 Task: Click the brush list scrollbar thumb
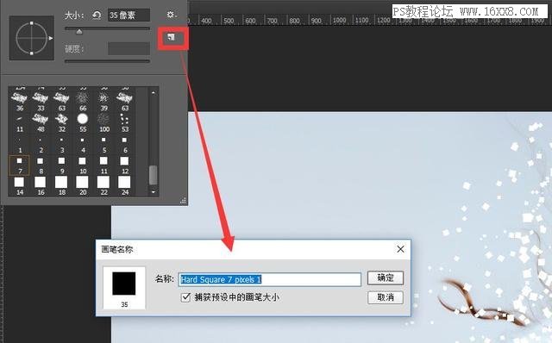[154, 175]
